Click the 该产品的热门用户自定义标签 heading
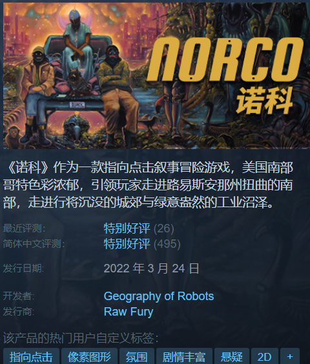 coord(81,338)
